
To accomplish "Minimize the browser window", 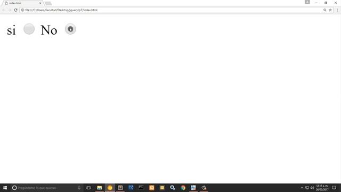I will click(x=316, y=3).
